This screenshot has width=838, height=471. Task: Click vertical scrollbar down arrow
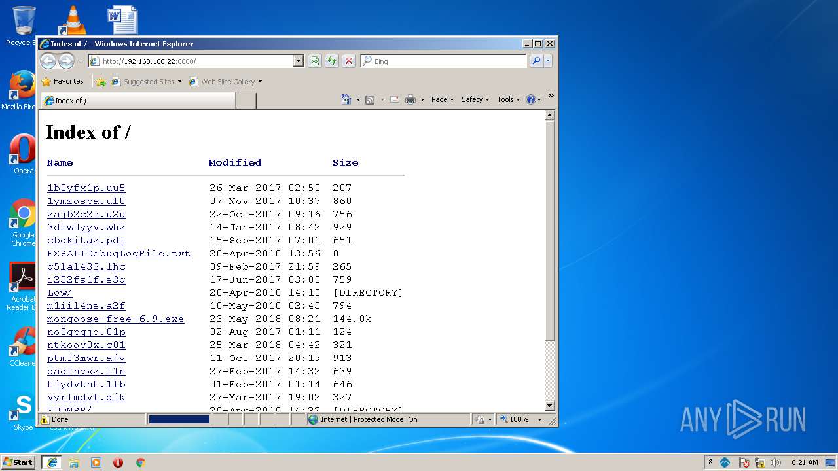550,406
